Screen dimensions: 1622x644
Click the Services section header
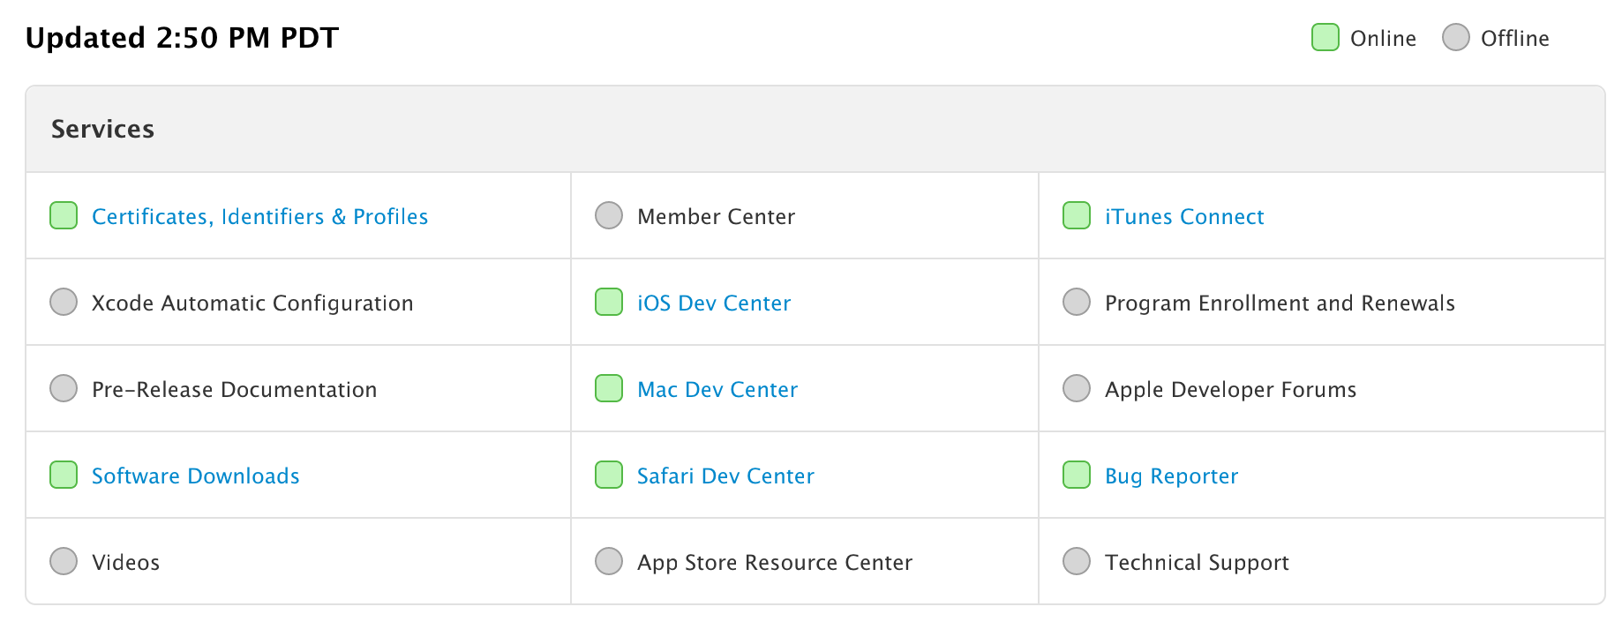[102, 129]
